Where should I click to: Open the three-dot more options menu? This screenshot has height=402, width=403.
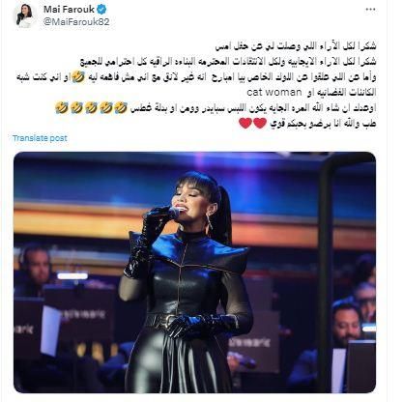[x=370, y=10]
